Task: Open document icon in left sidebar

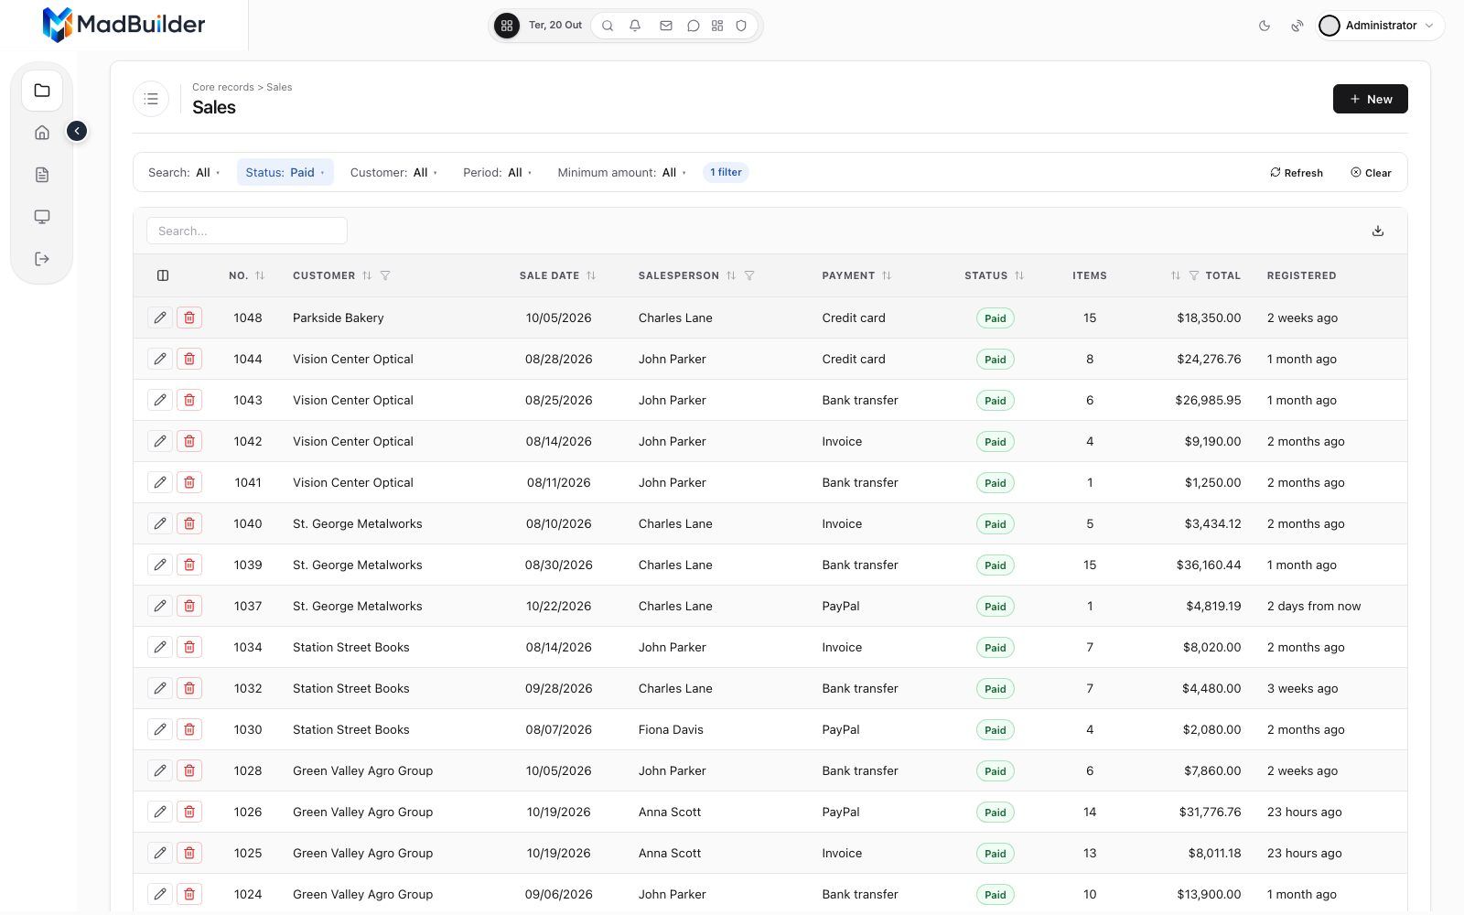Action: pyautogui.click(x=42, y=175)
